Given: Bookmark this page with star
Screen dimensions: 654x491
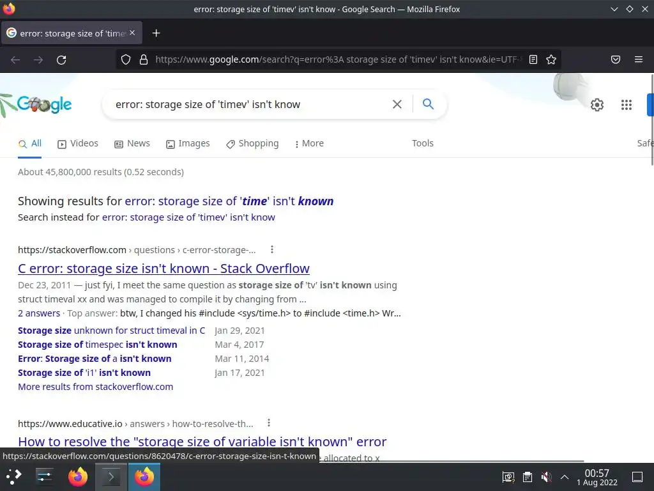Looking at the screenshot, I should pyautogui.click(x=551, y=59).
